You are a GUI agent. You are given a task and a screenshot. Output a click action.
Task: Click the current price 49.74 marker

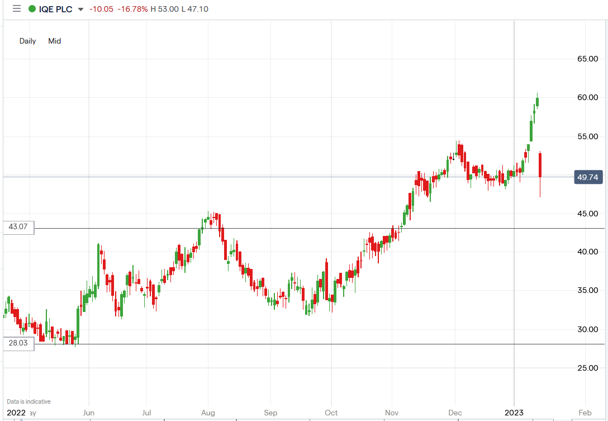[x=588, y=177]
